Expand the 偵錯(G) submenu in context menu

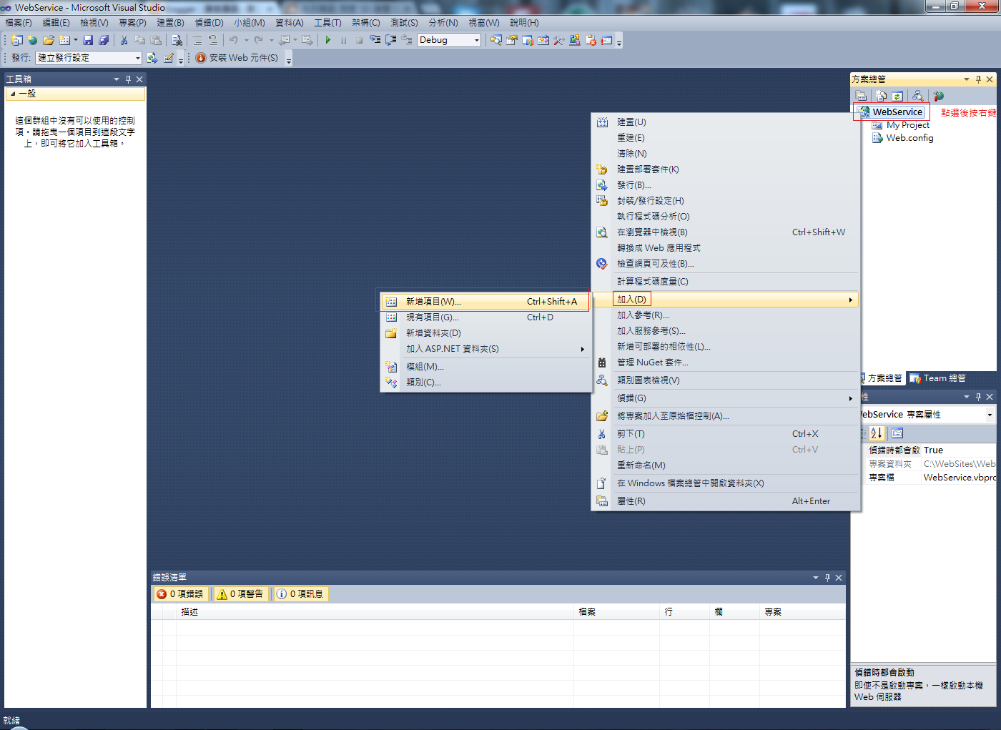850,398
